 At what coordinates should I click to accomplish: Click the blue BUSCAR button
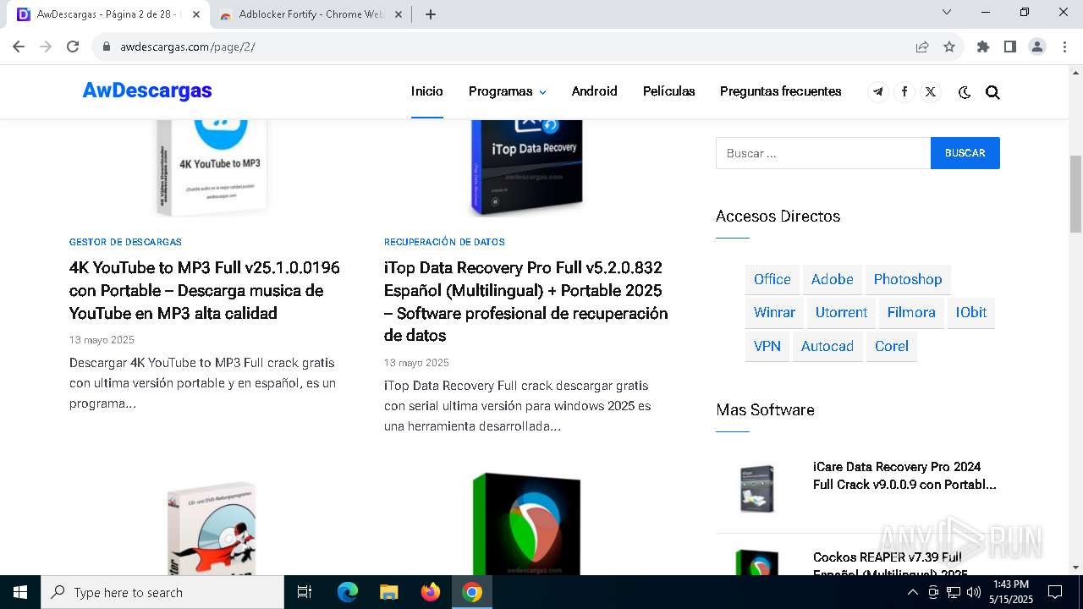[x=965, y=153]
